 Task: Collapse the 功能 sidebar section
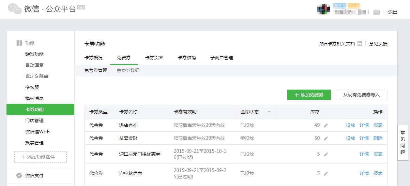pos(19,43)
